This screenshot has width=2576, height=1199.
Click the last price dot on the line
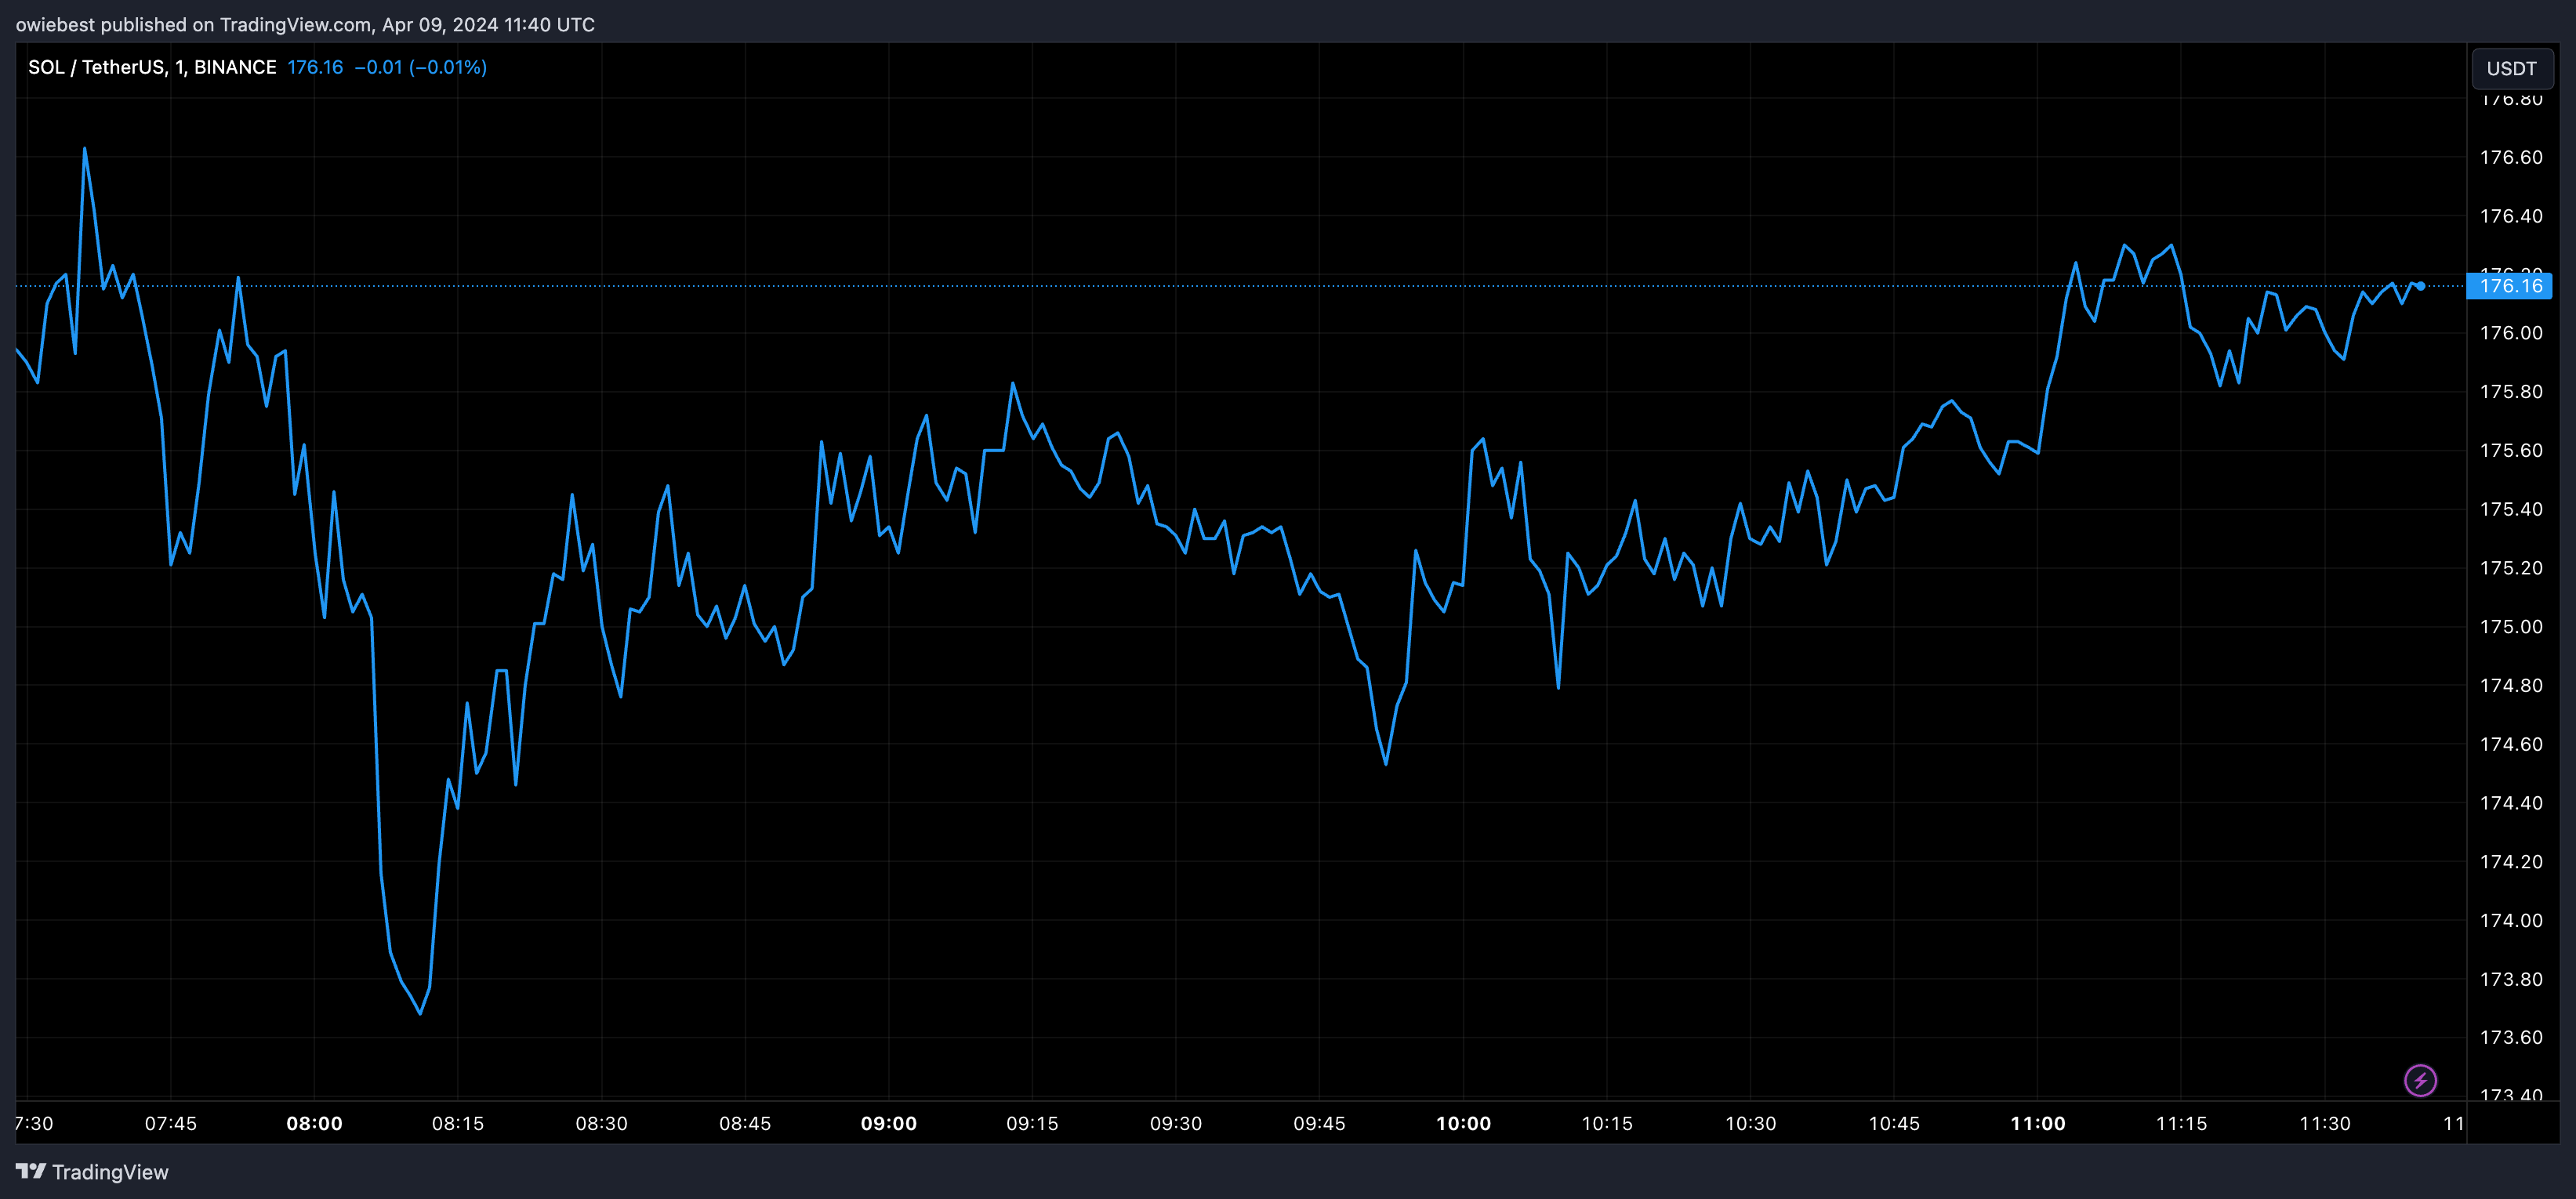coord(2421,286)
